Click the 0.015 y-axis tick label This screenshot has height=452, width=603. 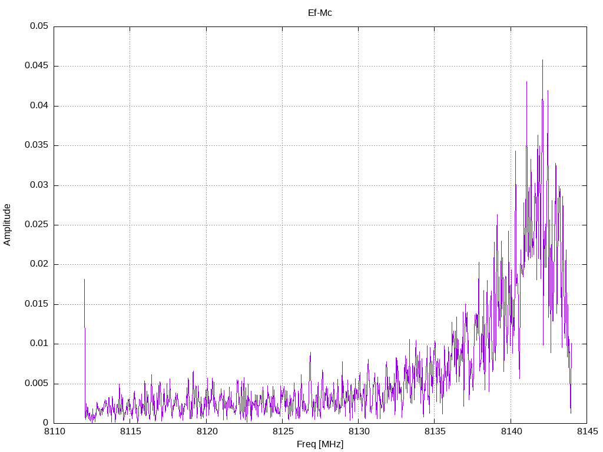37,304
